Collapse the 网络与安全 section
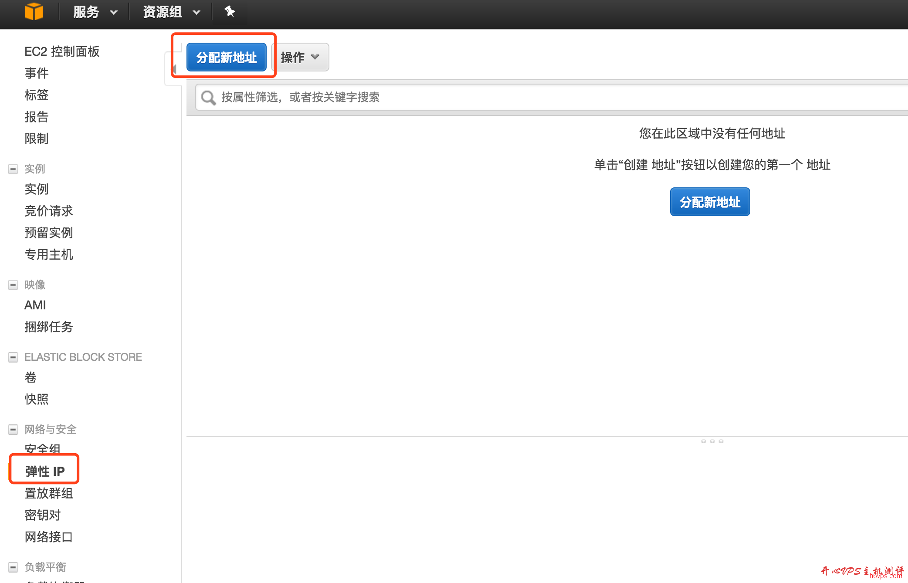The height and width of the screenshot is (583, 908). coord(13,430)
